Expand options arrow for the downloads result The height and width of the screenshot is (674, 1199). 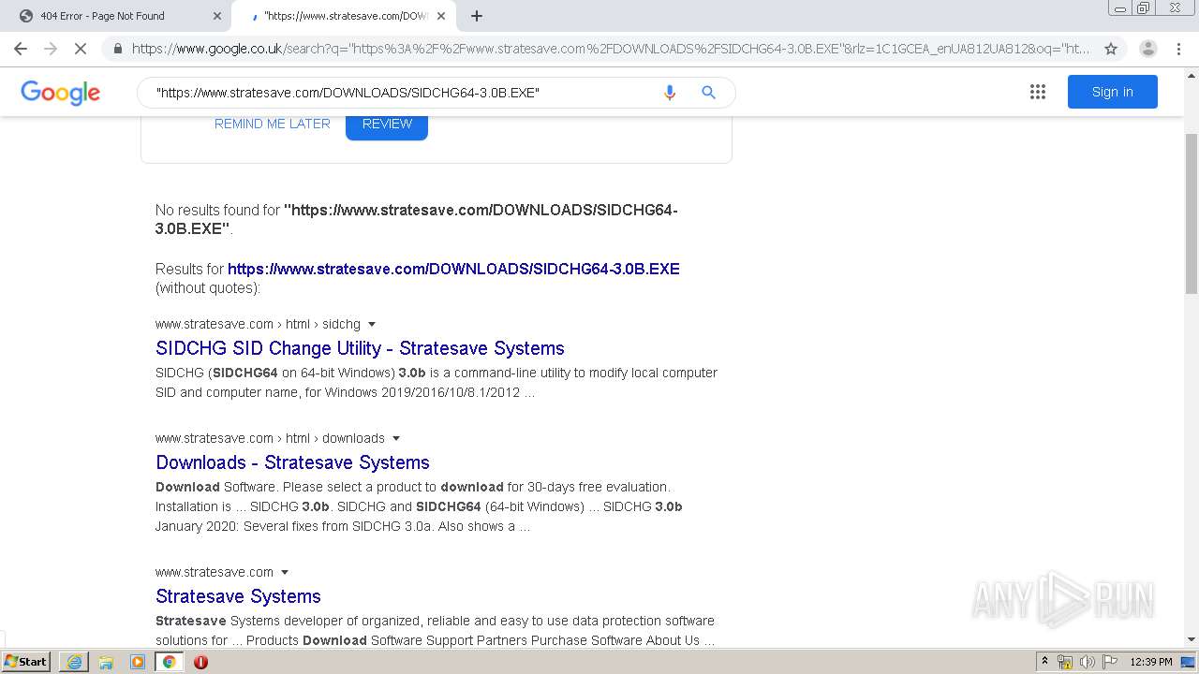[396, 438]
